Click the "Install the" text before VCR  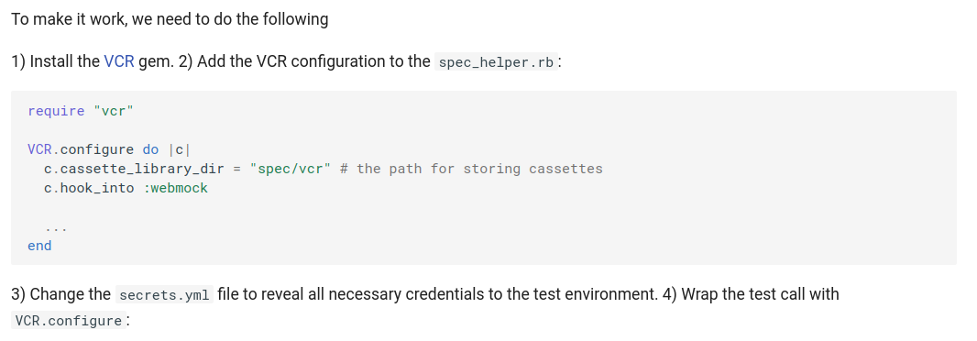(64, 61)
